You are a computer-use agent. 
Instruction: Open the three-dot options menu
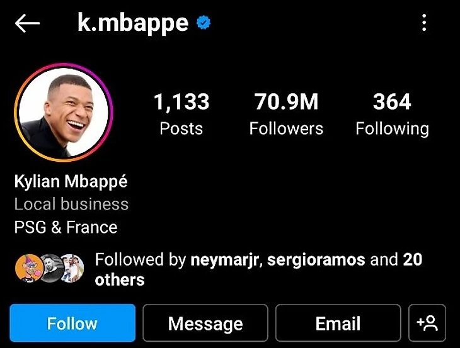(424, 23)
